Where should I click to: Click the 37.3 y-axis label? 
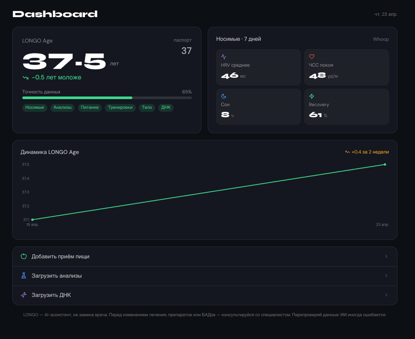(26, 192)
